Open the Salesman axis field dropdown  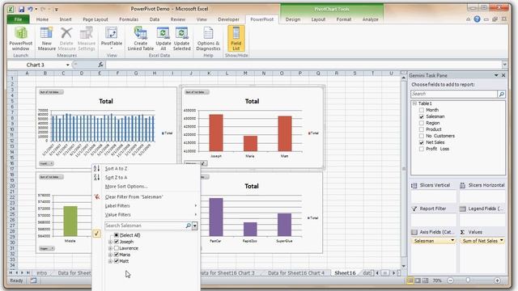pos(452,241)
